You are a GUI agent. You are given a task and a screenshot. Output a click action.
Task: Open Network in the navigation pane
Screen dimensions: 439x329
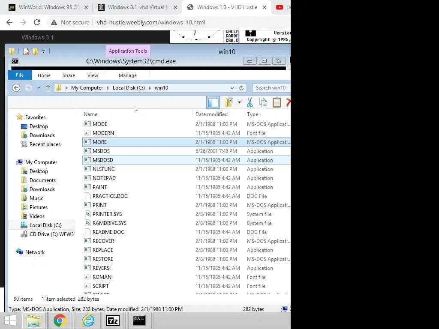(35, 252)
